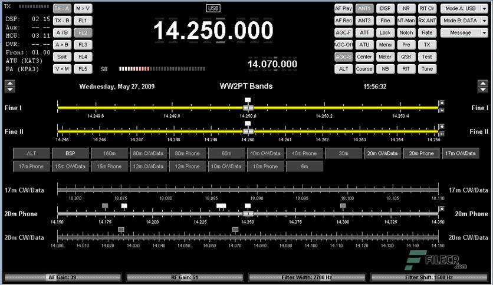Open the Message dropdown
Image resolution: width=493 pixels, height=285 pixels.
click(x=464, y=32)
